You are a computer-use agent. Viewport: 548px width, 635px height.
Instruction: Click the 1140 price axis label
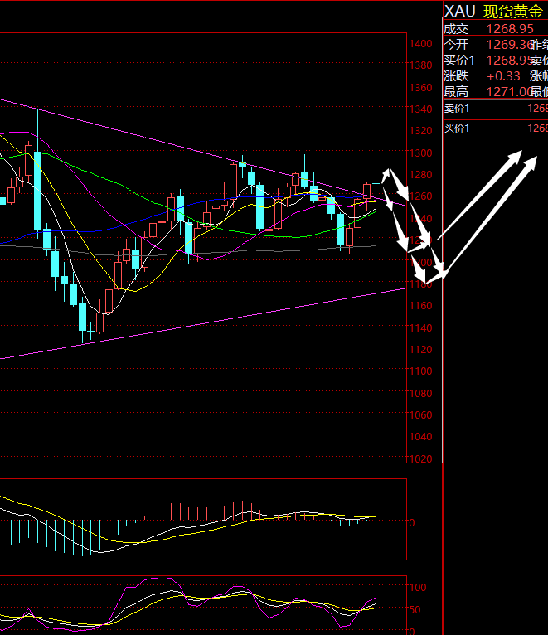pyautogui.click(x=420, y=327)
